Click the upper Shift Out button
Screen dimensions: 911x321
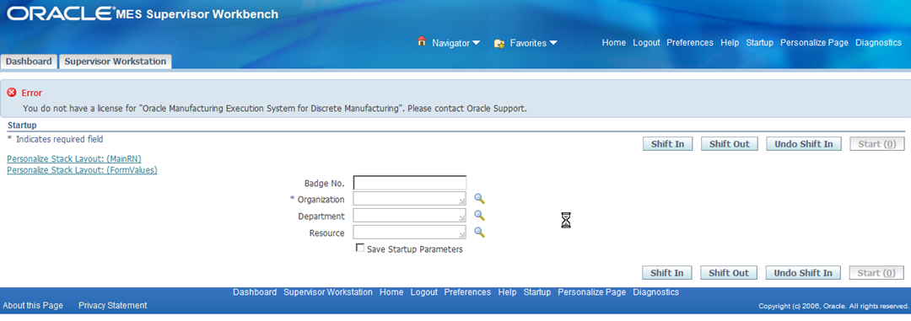730,144
